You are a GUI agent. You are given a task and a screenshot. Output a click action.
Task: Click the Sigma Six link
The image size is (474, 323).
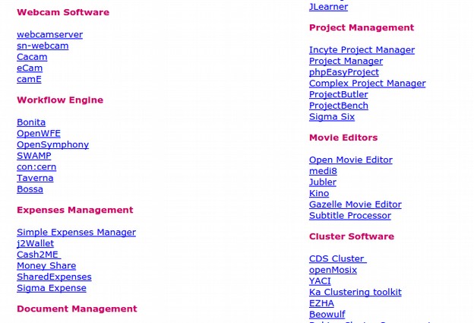(332, 117)
